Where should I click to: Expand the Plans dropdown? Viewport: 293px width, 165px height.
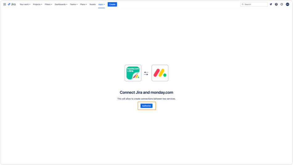click(84, 4)
